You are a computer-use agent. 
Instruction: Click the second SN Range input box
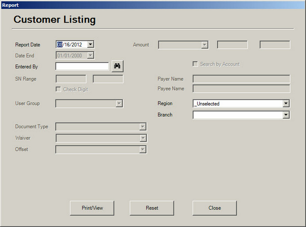coord(108,79)
